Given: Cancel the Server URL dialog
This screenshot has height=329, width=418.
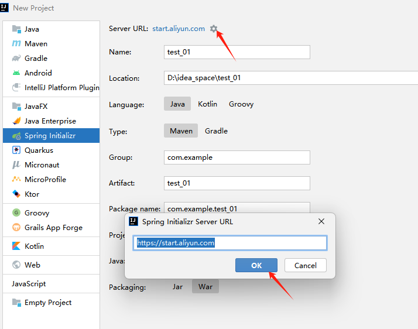Looking at the screenshot, I should 305,265.
